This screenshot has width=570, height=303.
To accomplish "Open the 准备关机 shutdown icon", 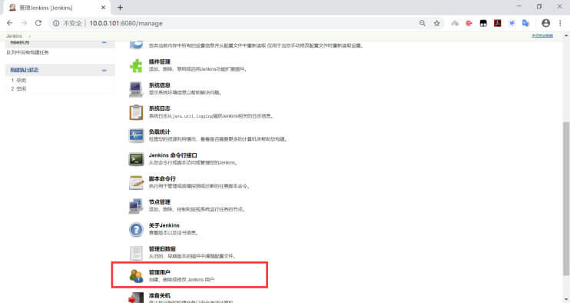I will pos(136,298).
